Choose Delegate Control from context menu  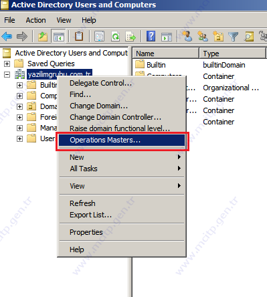coord(122,83)
